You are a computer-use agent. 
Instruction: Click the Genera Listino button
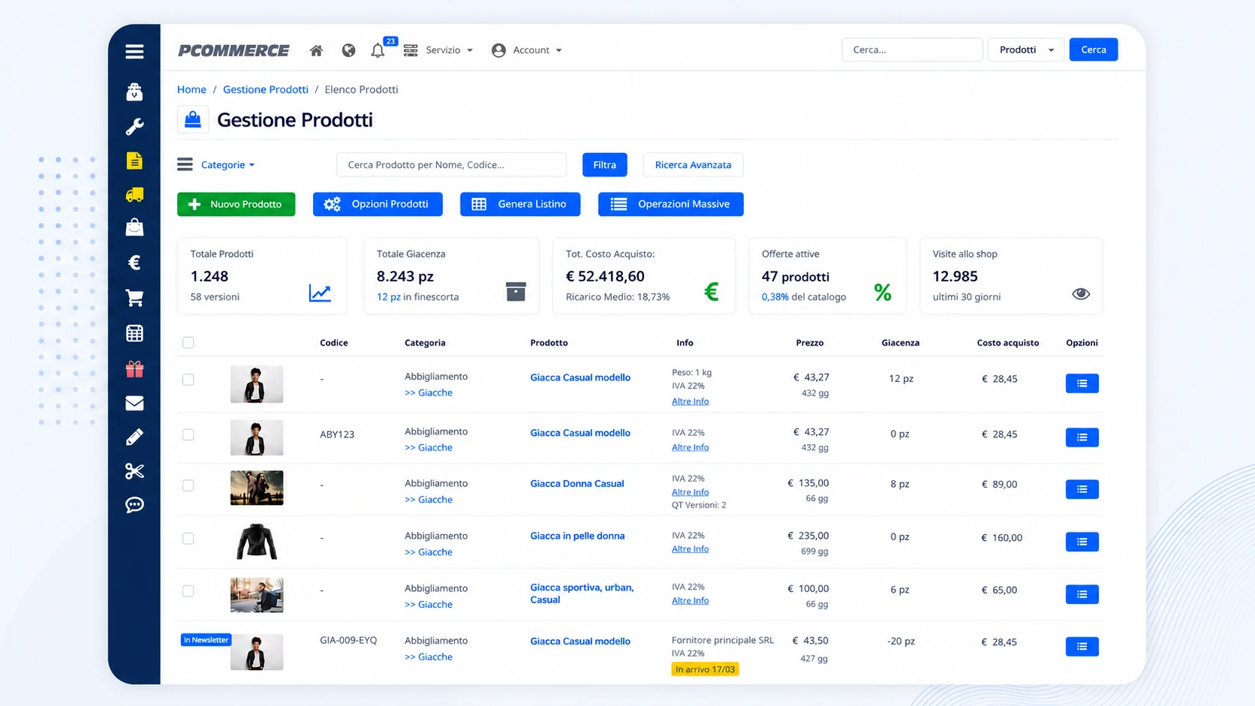point(520,204)
